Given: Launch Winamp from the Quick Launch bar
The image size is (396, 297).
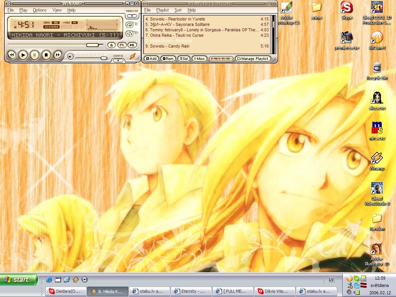Looking at the screenshot, I should [75, 280].
